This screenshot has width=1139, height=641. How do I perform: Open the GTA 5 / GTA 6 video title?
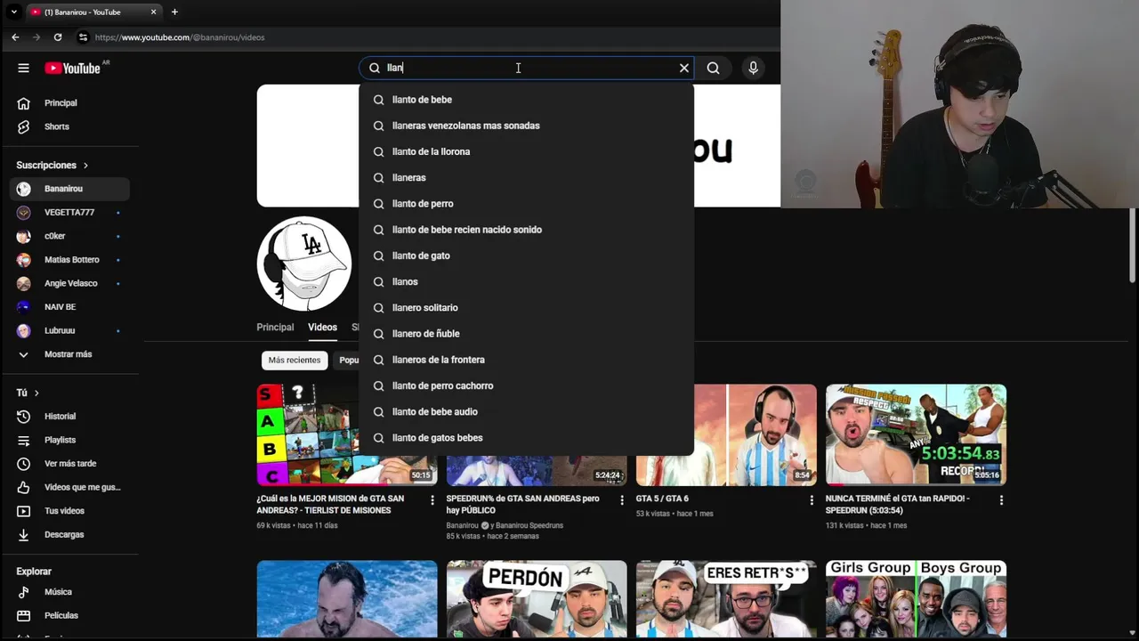coord(662,499)
